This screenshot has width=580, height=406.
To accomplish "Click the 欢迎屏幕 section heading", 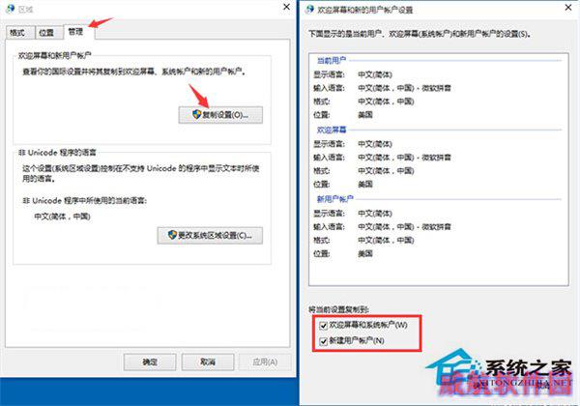I will (332, 130).
